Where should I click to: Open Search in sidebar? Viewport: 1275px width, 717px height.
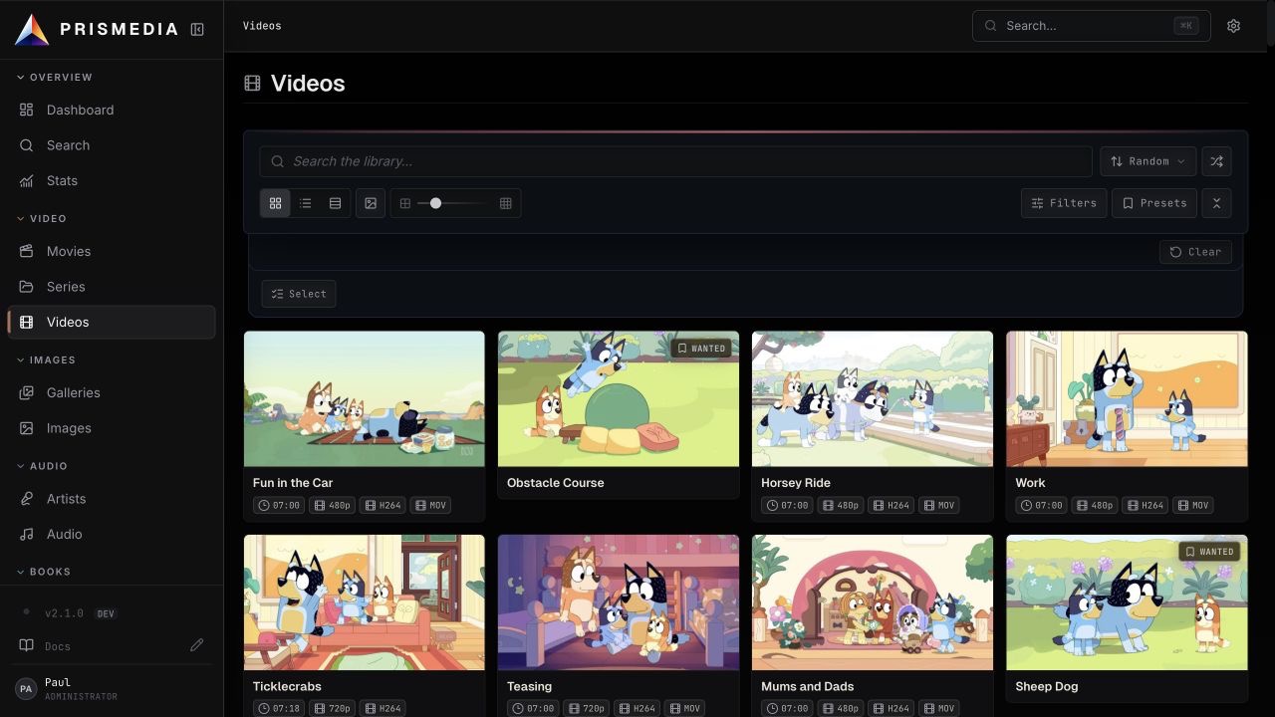112,145
